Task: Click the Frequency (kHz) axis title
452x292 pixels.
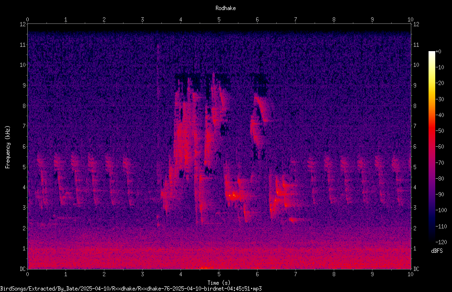Action: tap(8, 147)
